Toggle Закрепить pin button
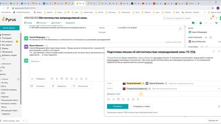This screenshot has height=124, width=221. click(60, 86)
